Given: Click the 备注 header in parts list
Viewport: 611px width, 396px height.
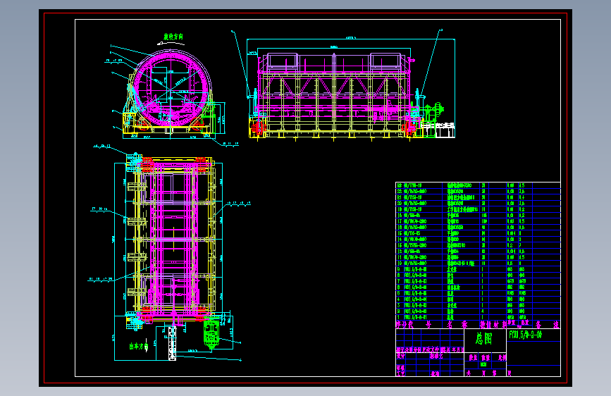Looking at the screenshot, I should [x=547, y=324].
